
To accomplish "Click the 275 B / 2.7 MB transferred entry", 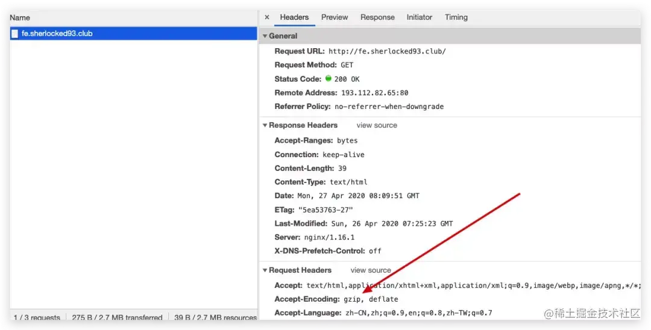I will (x=117, y=317).
